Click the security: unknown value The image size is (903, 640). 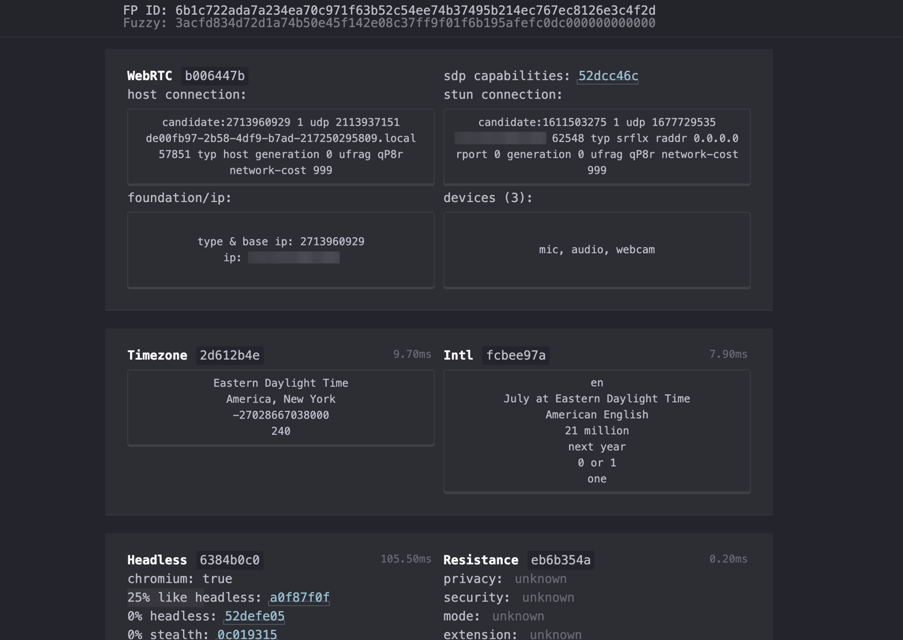[548, 597]
